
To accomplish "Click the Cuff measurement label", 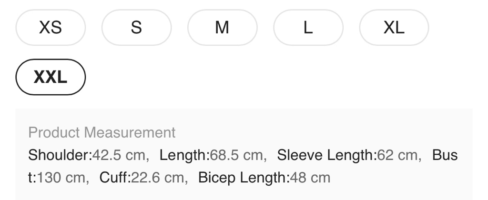I will point(114,178).
